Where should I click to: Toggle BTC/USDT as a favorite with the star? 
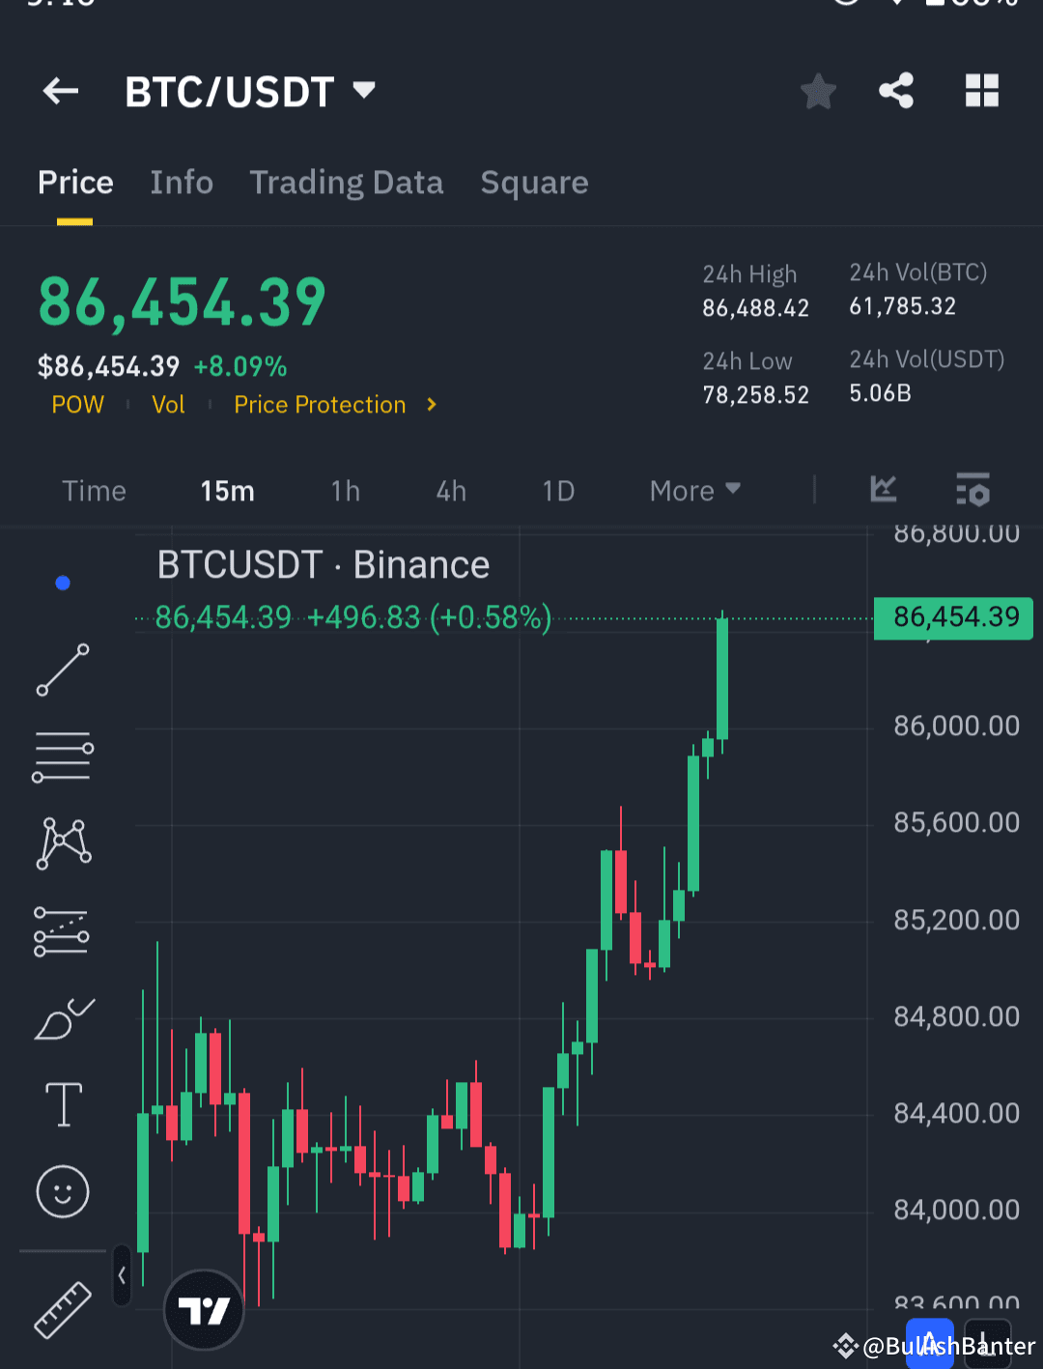click(818, 91)
